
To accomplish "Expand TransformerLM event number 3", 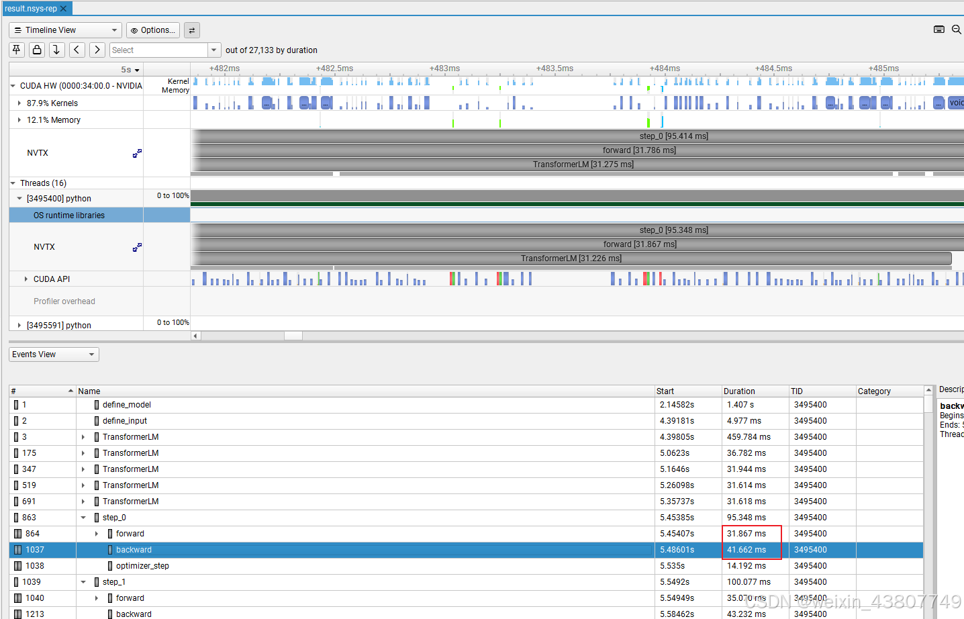I will tap(83, 437).
